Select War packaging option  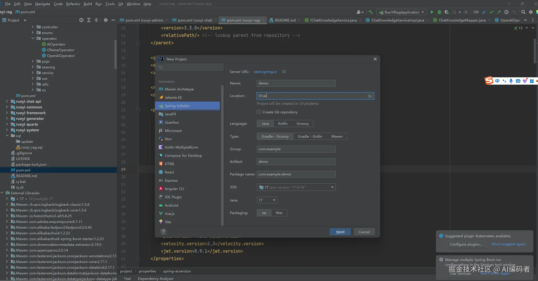click(279, 213)
